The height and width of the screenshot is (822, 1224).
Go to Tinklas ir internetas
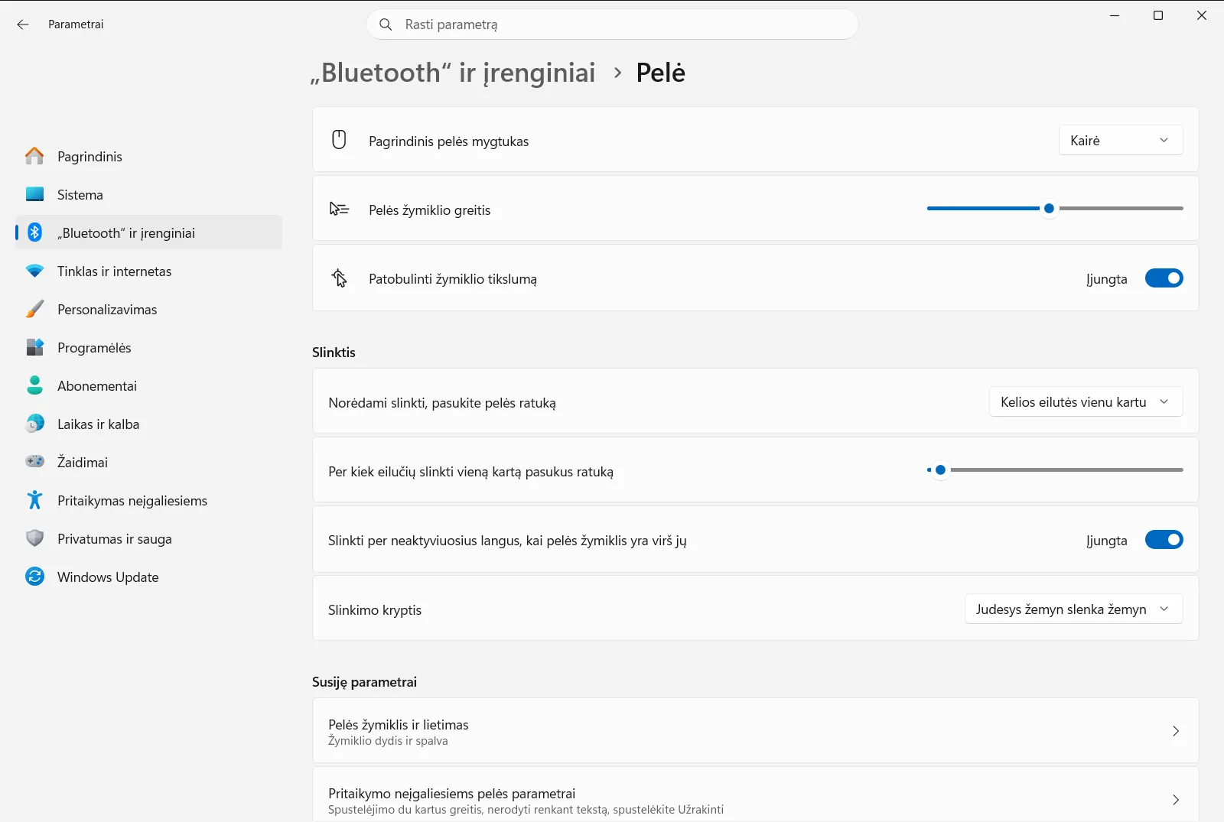coord(148,271)
